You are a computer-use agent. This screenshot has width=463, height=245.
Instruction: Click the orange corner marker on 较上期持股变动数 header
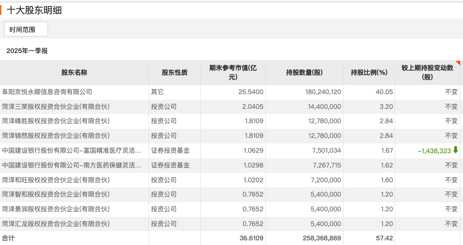point(457,63)
